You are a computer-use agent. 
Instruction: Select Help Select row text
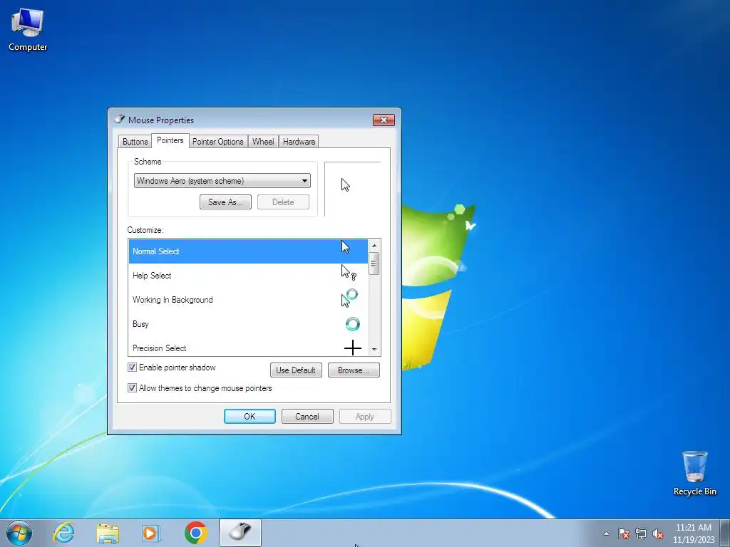[x=152, y=276]
